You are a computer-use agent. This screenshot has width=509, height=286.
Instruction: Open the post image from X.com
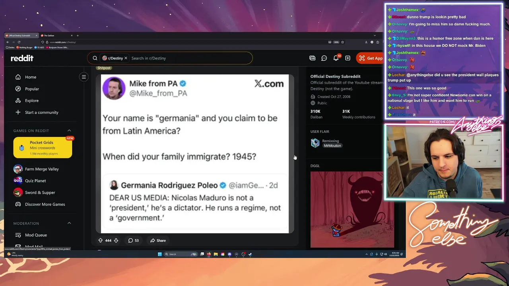point(195,154)
